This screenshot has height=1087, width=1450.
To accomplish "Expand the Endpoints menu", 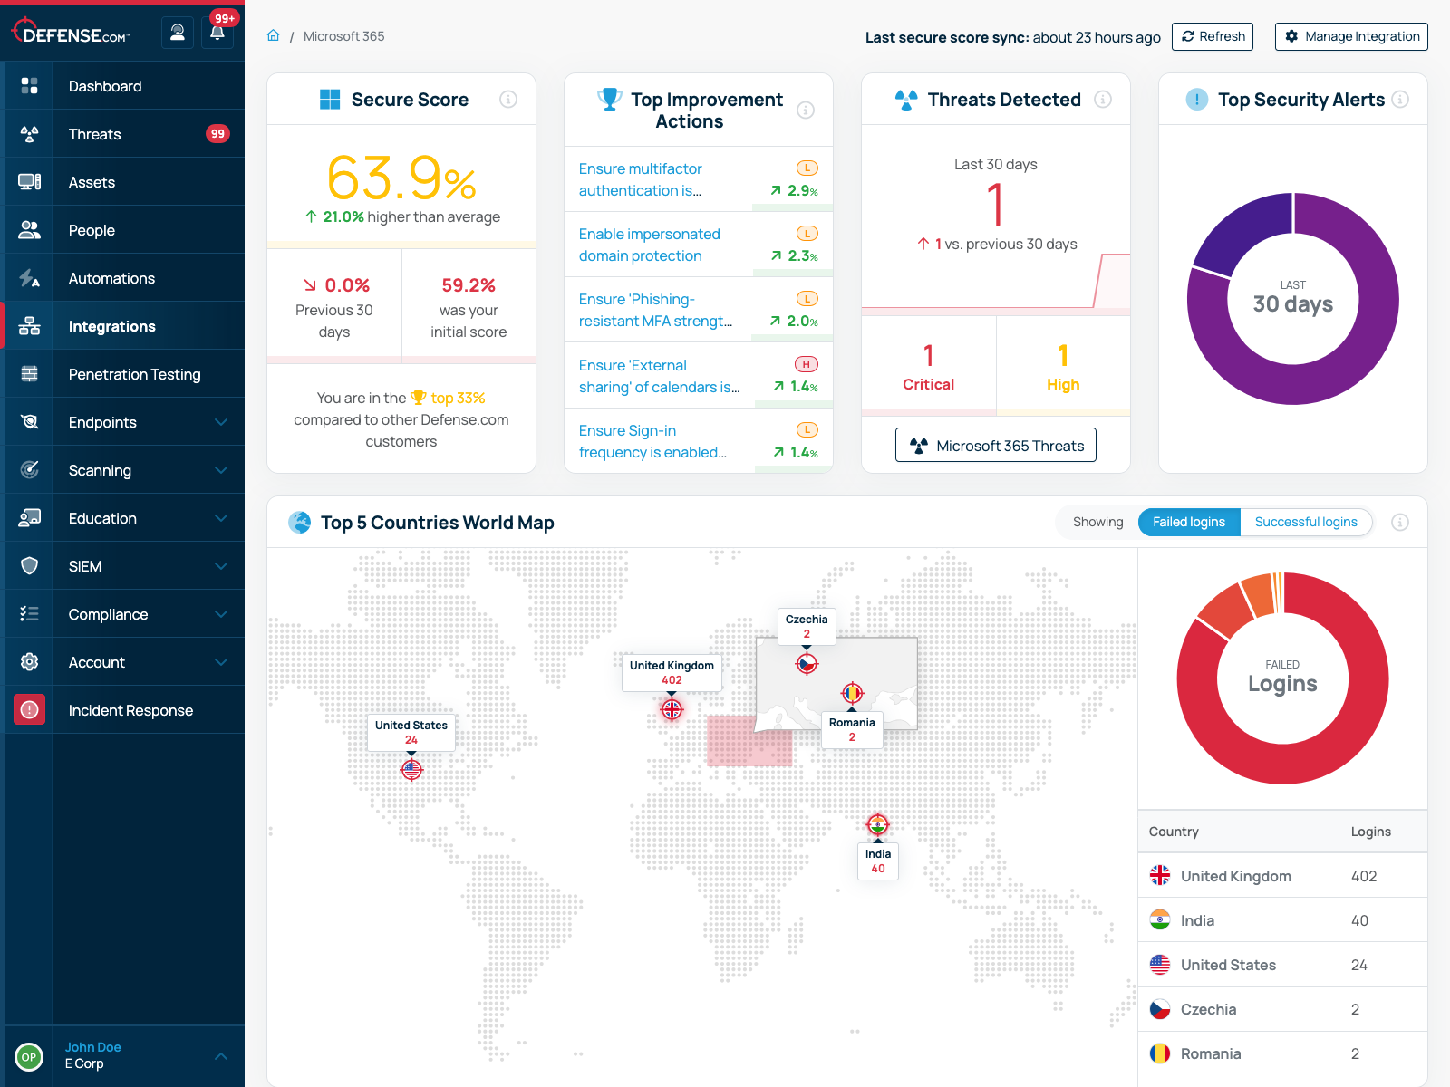I will point(101,421).
